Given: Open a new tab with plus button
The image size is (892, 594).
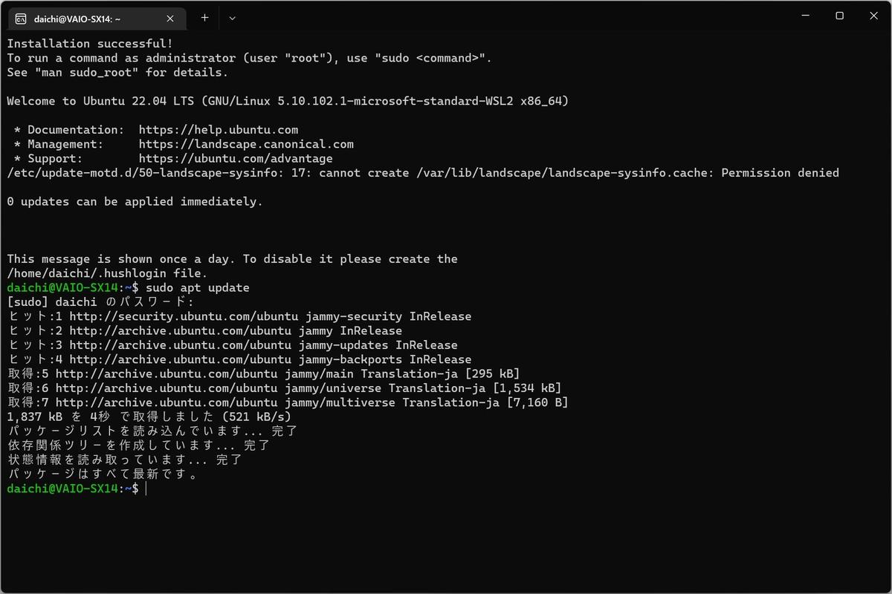Looking at the screenshot, I should click(205, 18).
